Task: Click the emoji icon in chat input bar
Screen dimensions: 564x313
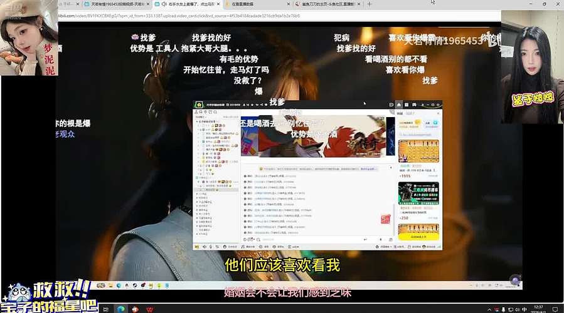Action: coord(245,239)
